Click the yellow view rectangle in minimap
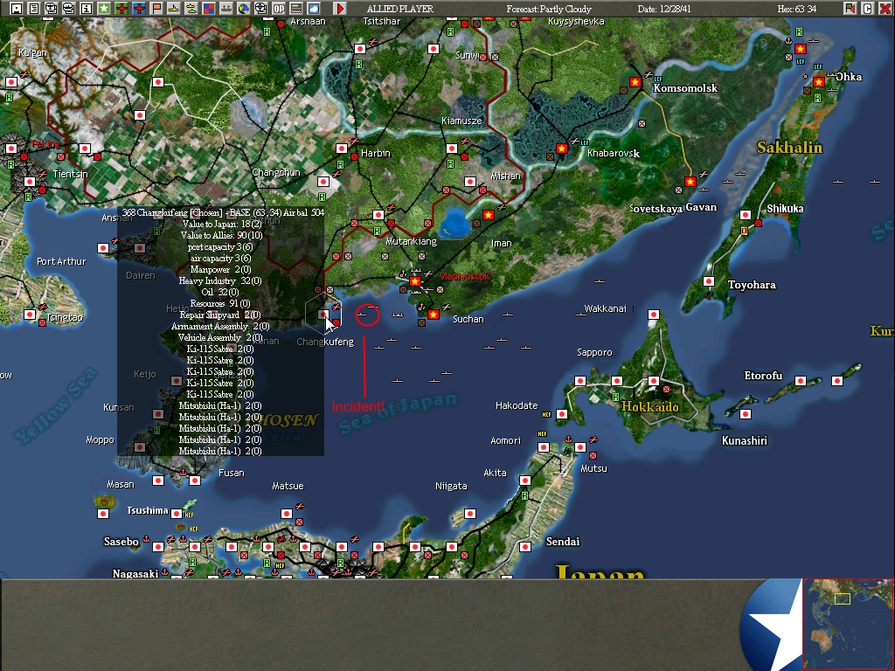The height and width of the screenshot is (671, 895). pos(843,598)
